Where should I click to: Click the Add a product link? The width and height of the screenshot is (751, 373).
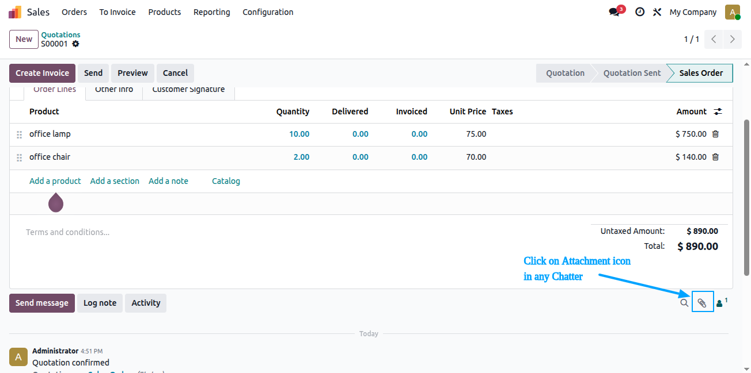click(55, 181)
